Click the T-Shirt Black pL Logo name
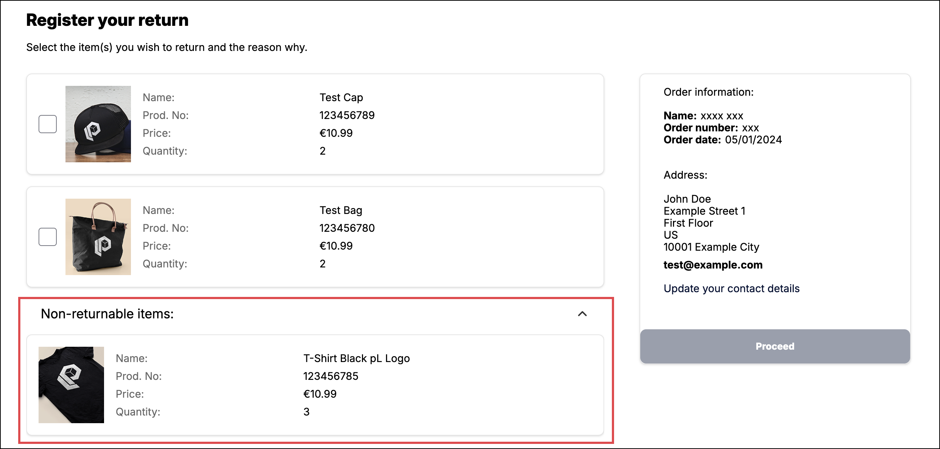Viewport: 940px width, 449px height. click(x=357, y=358)
